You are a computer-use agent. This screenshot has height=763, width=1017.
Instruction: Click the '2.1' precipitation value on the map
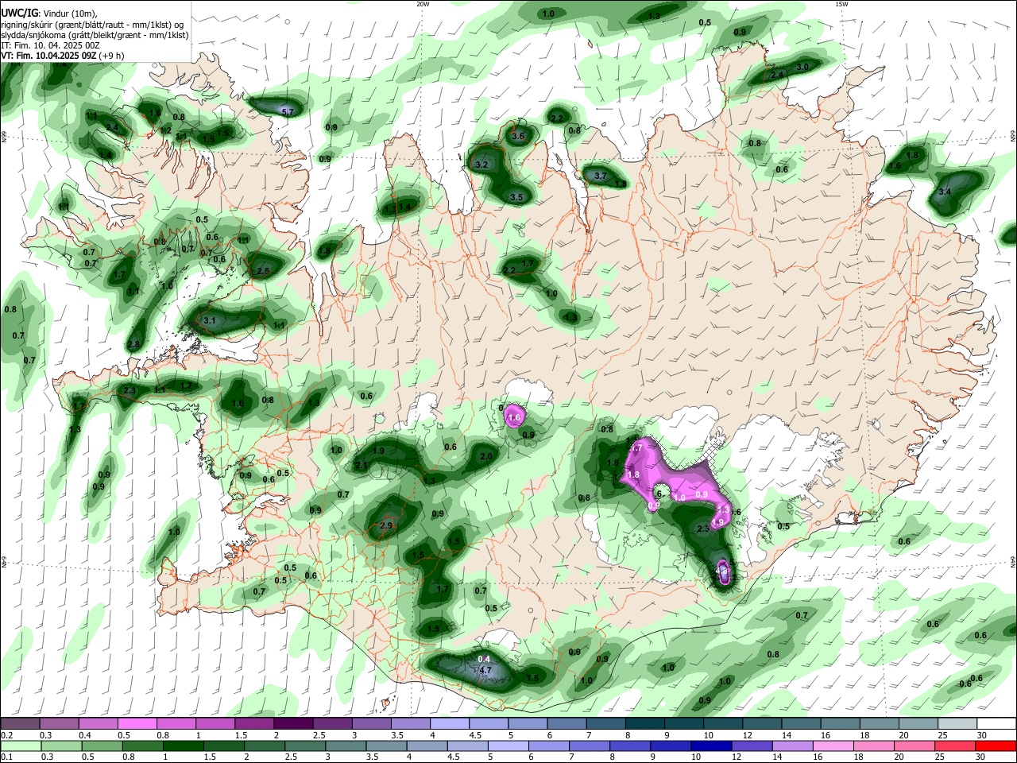(x=361, y=465)
